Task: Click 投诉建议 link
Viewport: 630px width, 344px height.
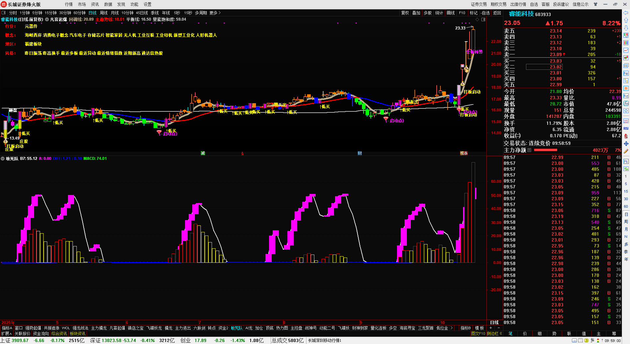Action: click(x=561, y=4)
